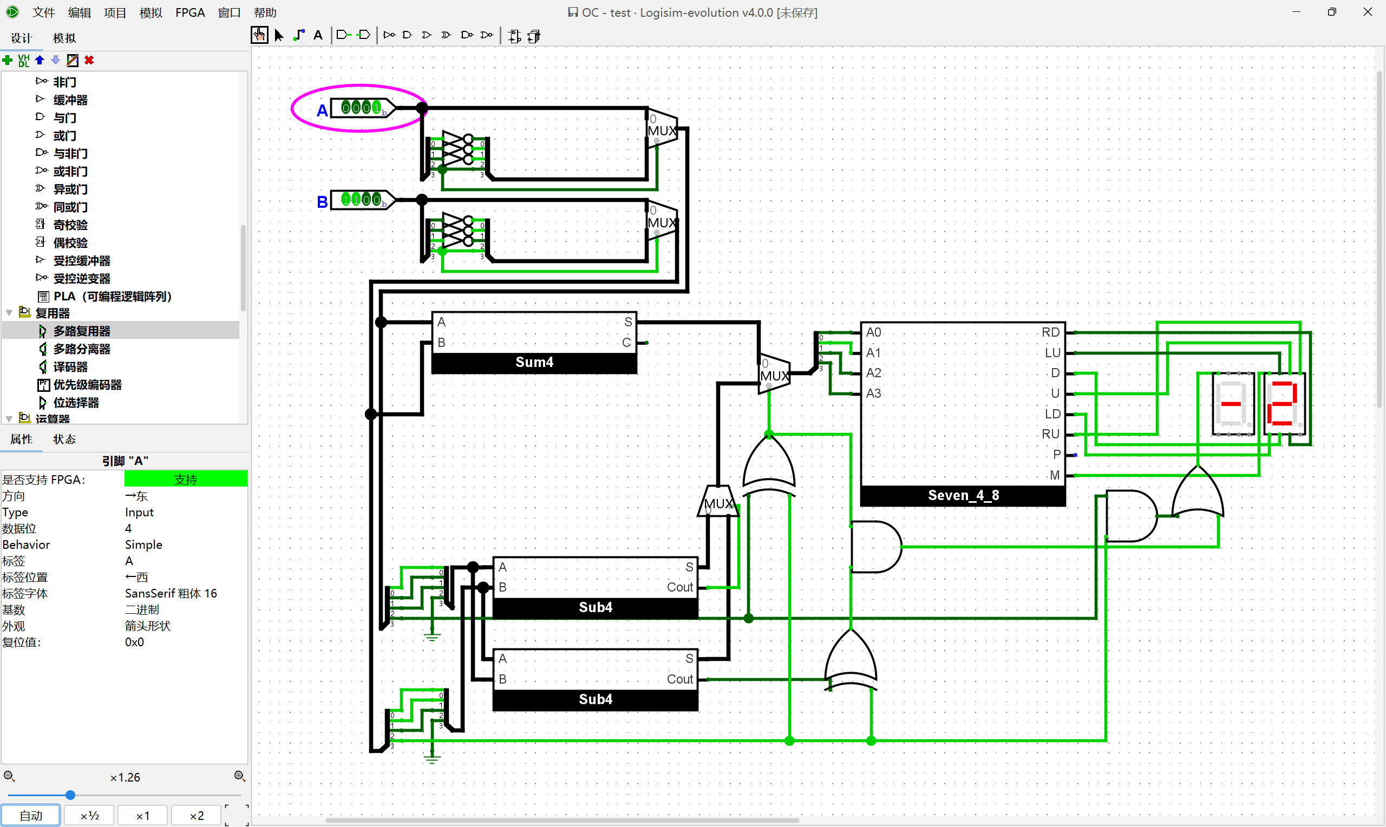Toggle the leftmost bit of input pin B
1386x827 pixels.
pos(346,200)
